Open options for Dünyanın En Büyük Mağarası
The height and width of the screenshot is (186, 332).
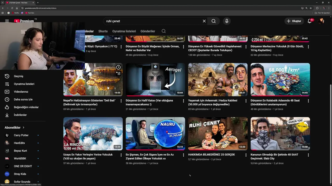(183, 47)
